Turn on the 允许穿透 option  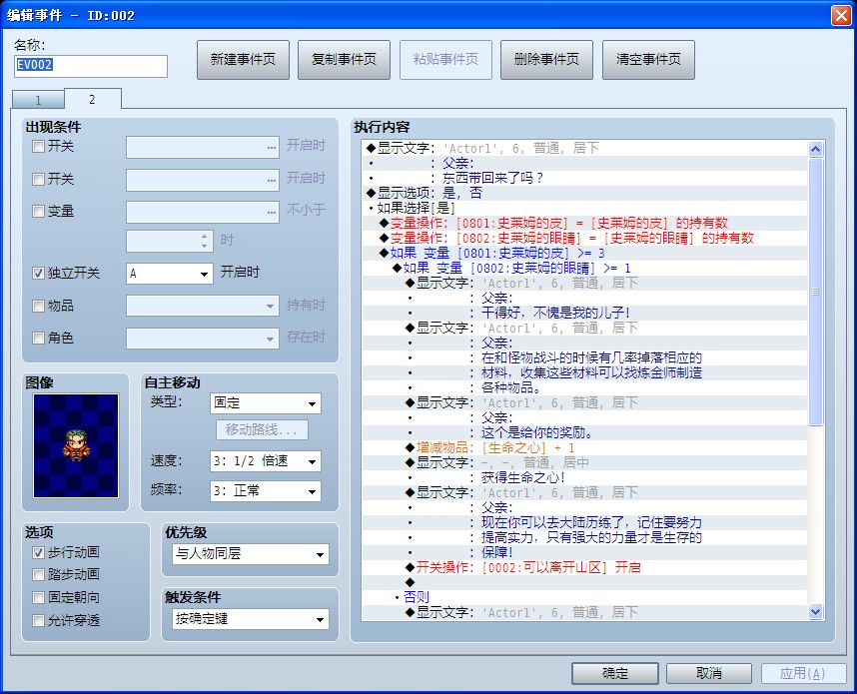pos(38,621)
